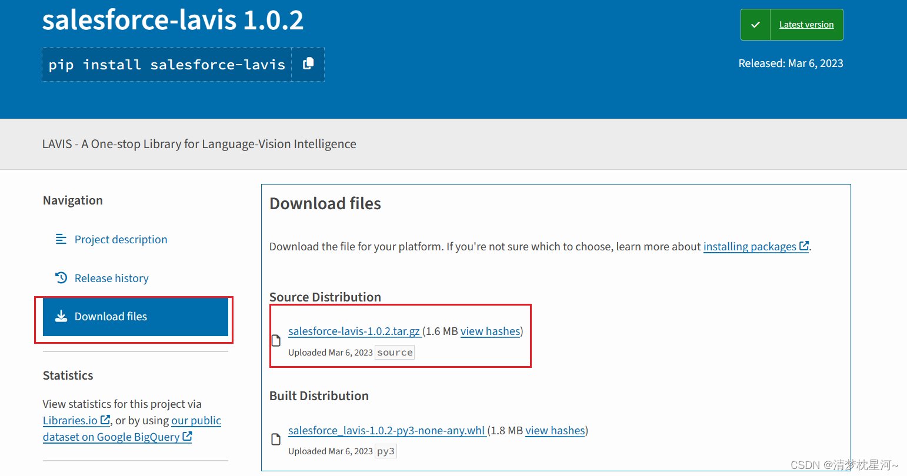Open the Latest version link

coord(806,25)
